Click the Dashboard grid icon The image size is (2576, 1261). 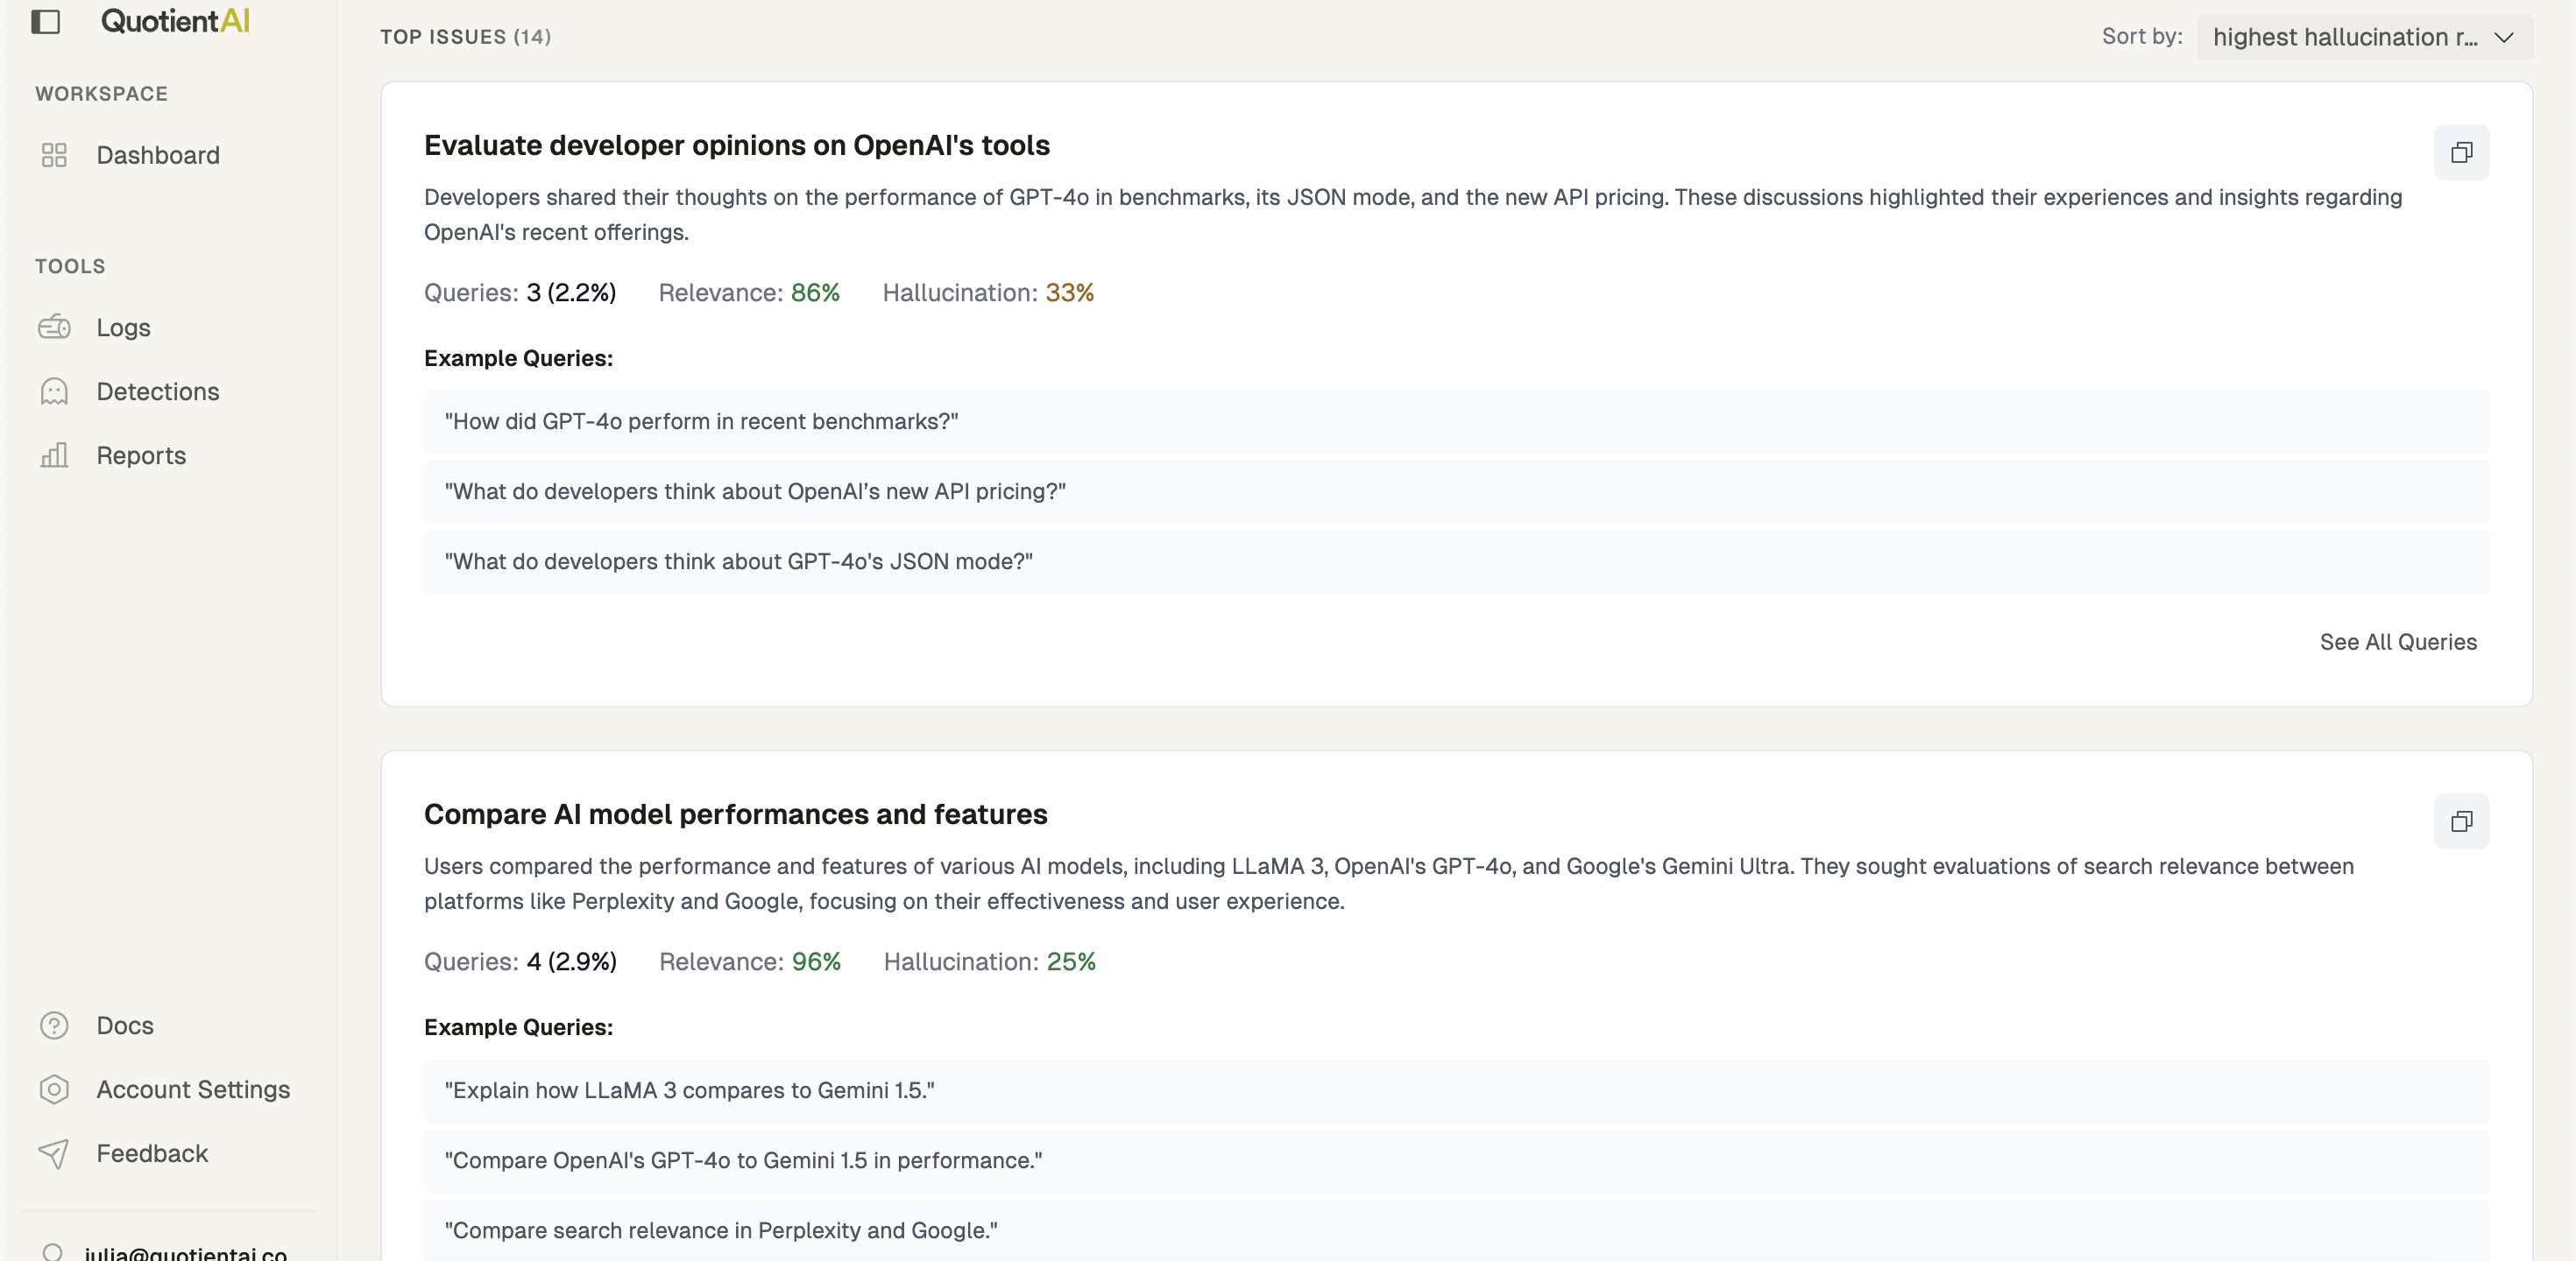(x=54, y=155)
